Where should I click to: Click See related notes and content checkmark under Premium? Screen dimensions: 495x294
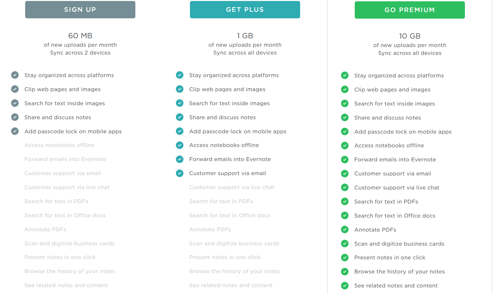pyautogui.click(x=345, y=286)
